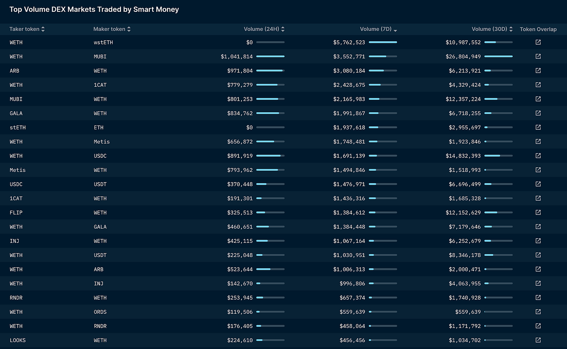Open token overlap link for WETH/INJ row

(538, 283)
